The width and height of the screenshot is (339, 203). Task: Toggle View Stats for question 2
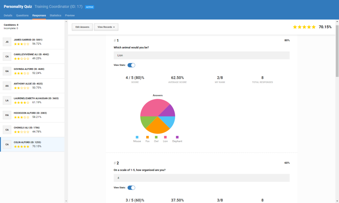131,187
